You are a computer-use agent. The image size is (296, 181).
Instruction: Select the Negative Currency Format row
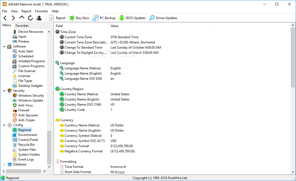pos(132,151)
